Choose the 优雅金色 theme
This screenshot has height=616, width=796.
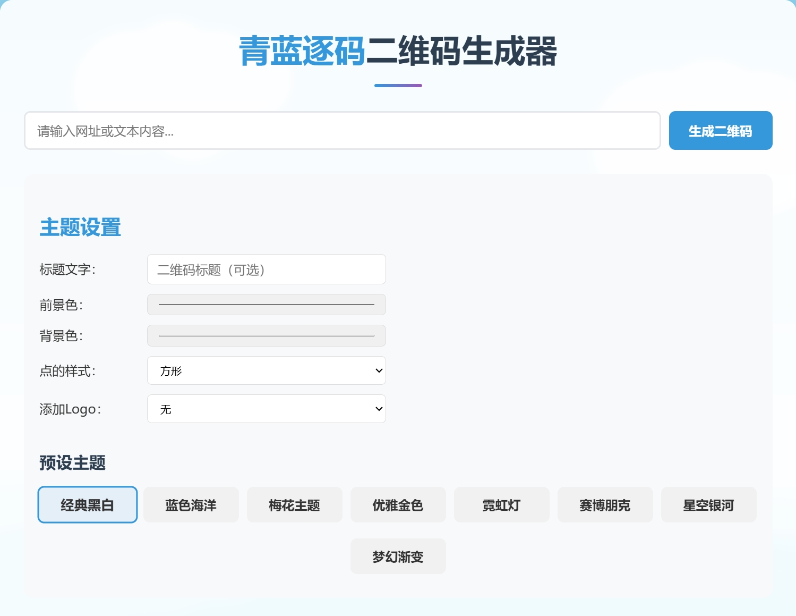click(x=398, y=505)
